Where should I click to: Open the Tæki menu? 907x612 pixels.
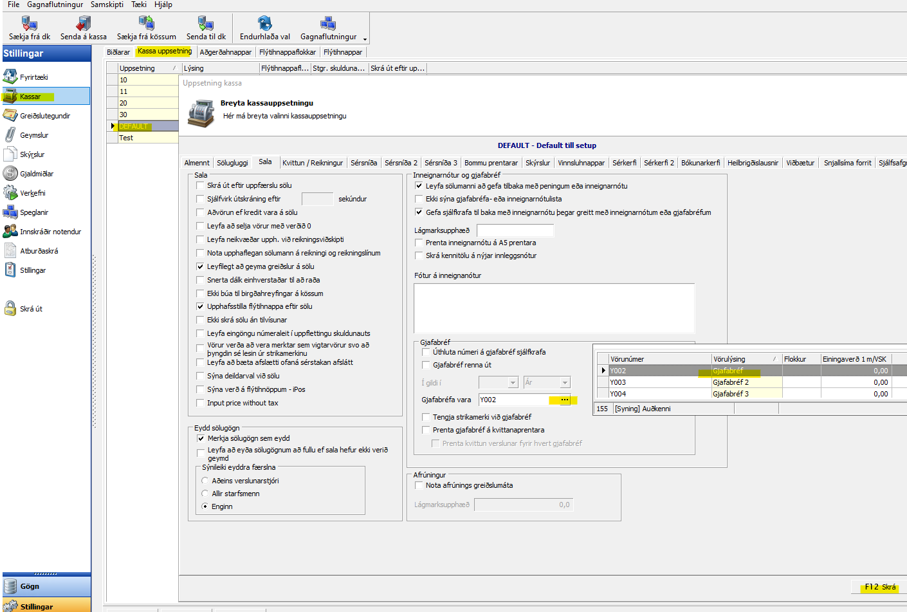pyautogui.click(x=139, y=5)
